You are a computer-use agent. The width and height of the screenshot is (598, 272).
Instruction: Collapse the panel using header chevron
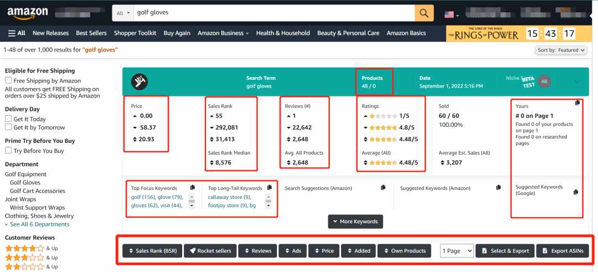(576, 81)
